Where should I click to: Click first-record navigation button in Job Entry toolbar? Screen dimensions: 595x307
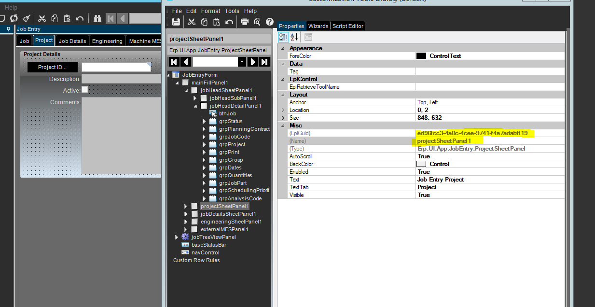click(x=111, y=18)
